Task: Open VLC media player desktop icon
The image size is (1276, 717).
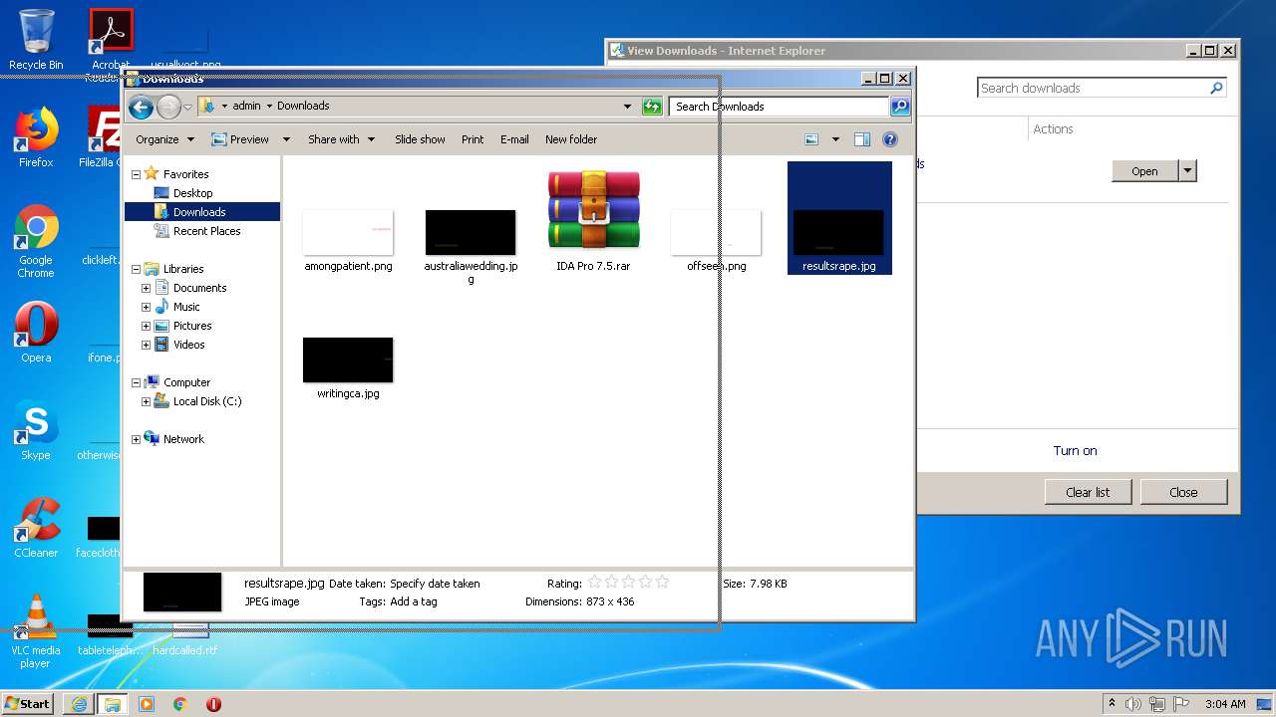Action: point(36,631)
